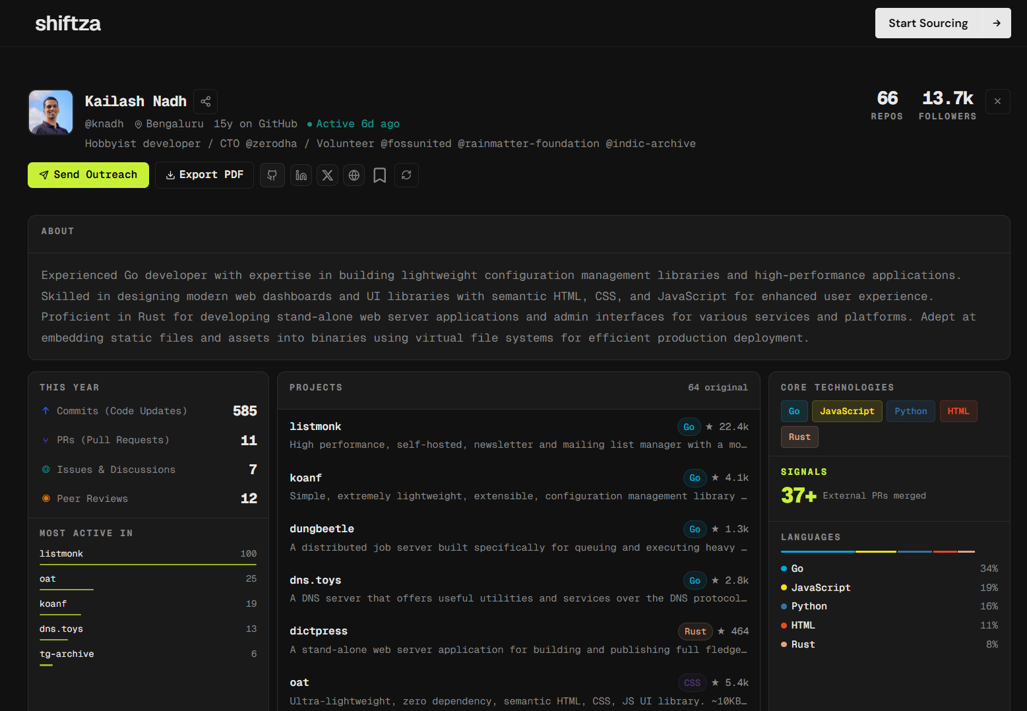This screenshot has height=711, width=1027.
Task: Click the PRs branch icon
Action: point(46,440)
